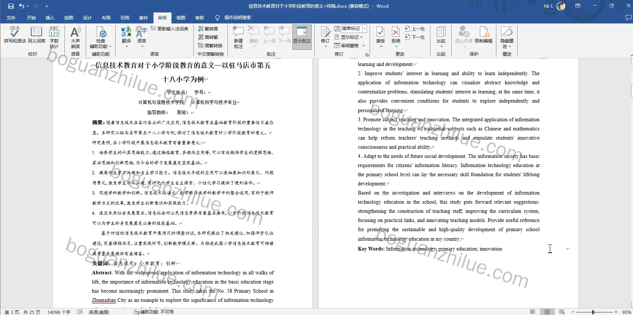Undo the last action in the title bar

tap(22, 6)
